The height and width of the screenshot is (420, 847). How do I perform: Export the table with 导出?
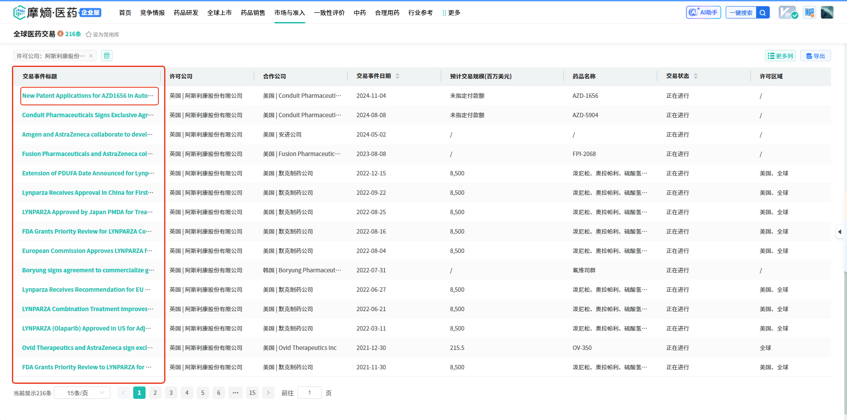[815, 56]
